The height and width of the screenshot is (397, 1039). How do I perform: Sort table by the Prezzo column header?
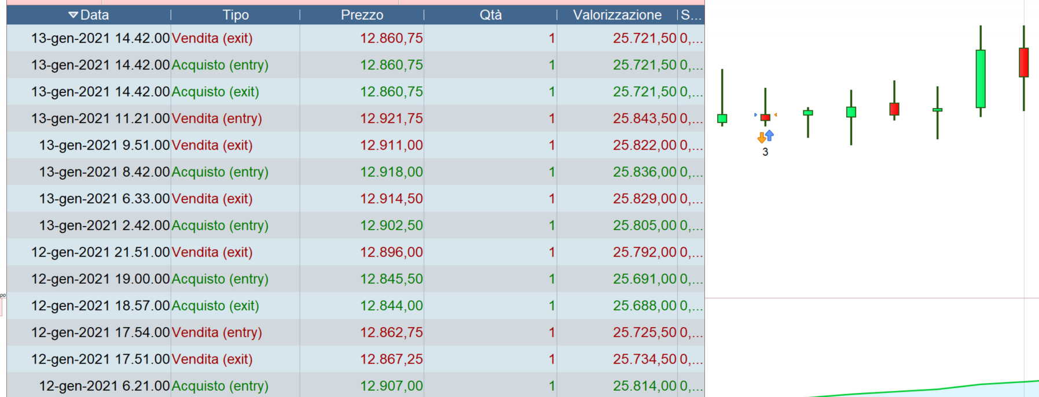tap(362, 15)
